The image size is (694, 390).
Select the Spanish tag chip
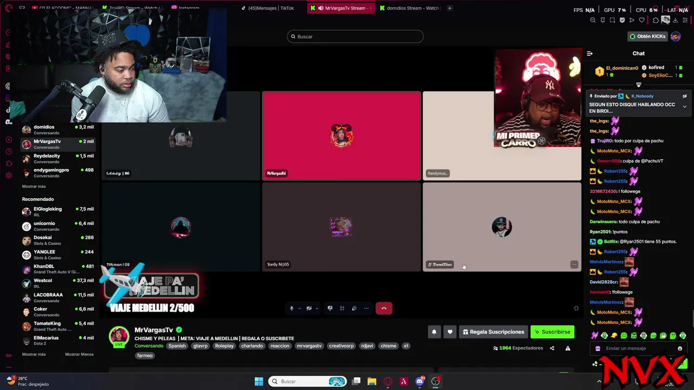177,346
